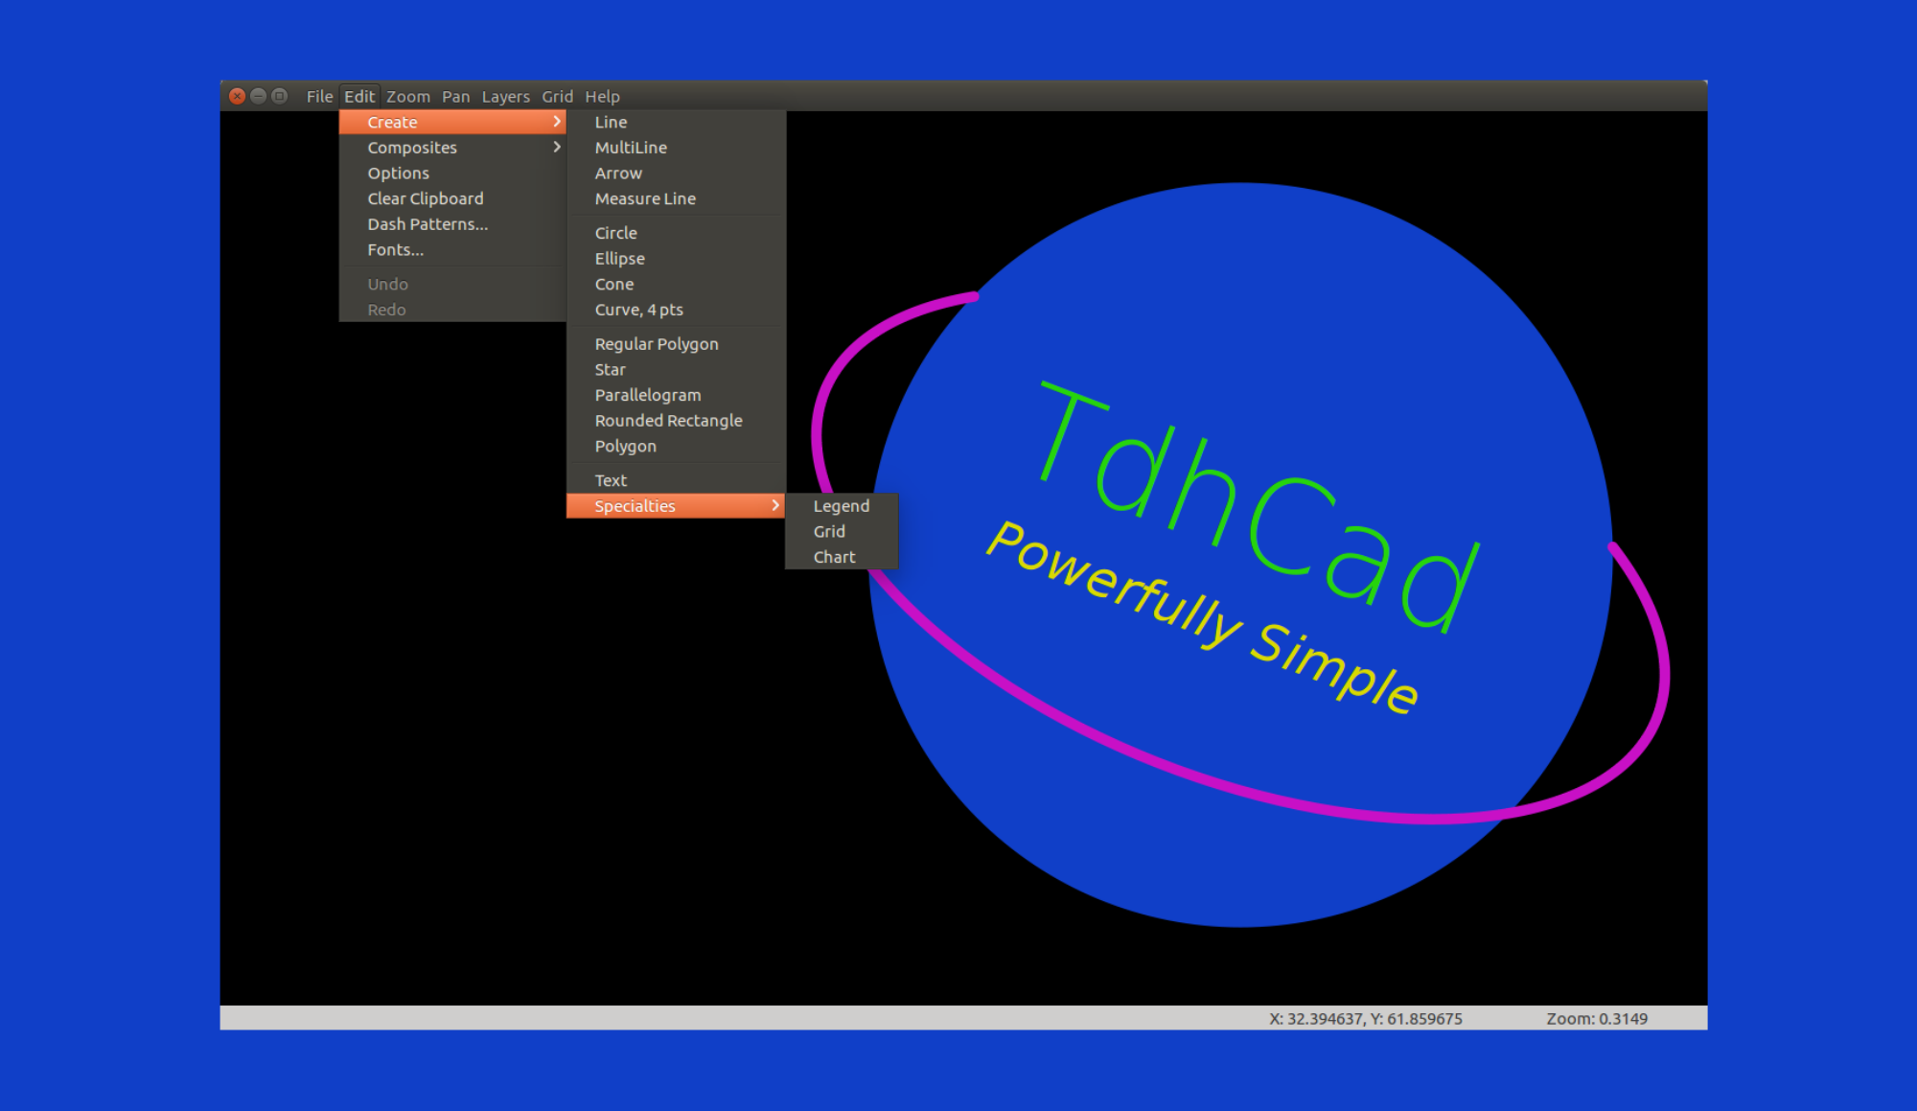This screenshot has width=1917, height=1111.
Task: Expand the Create submenu entry
Action: pyautogui.click(x=452, y=122)
